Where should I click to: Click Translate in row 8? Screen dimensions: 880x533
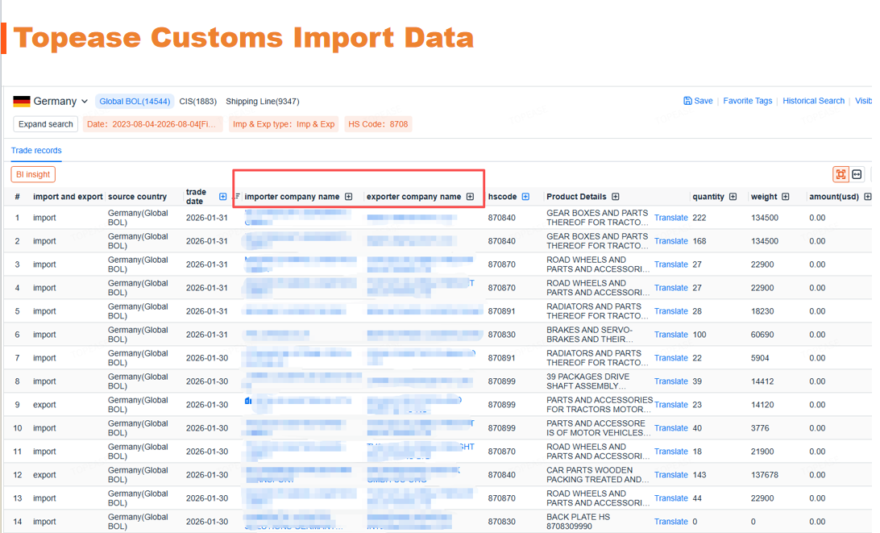(x=671, y=381)
